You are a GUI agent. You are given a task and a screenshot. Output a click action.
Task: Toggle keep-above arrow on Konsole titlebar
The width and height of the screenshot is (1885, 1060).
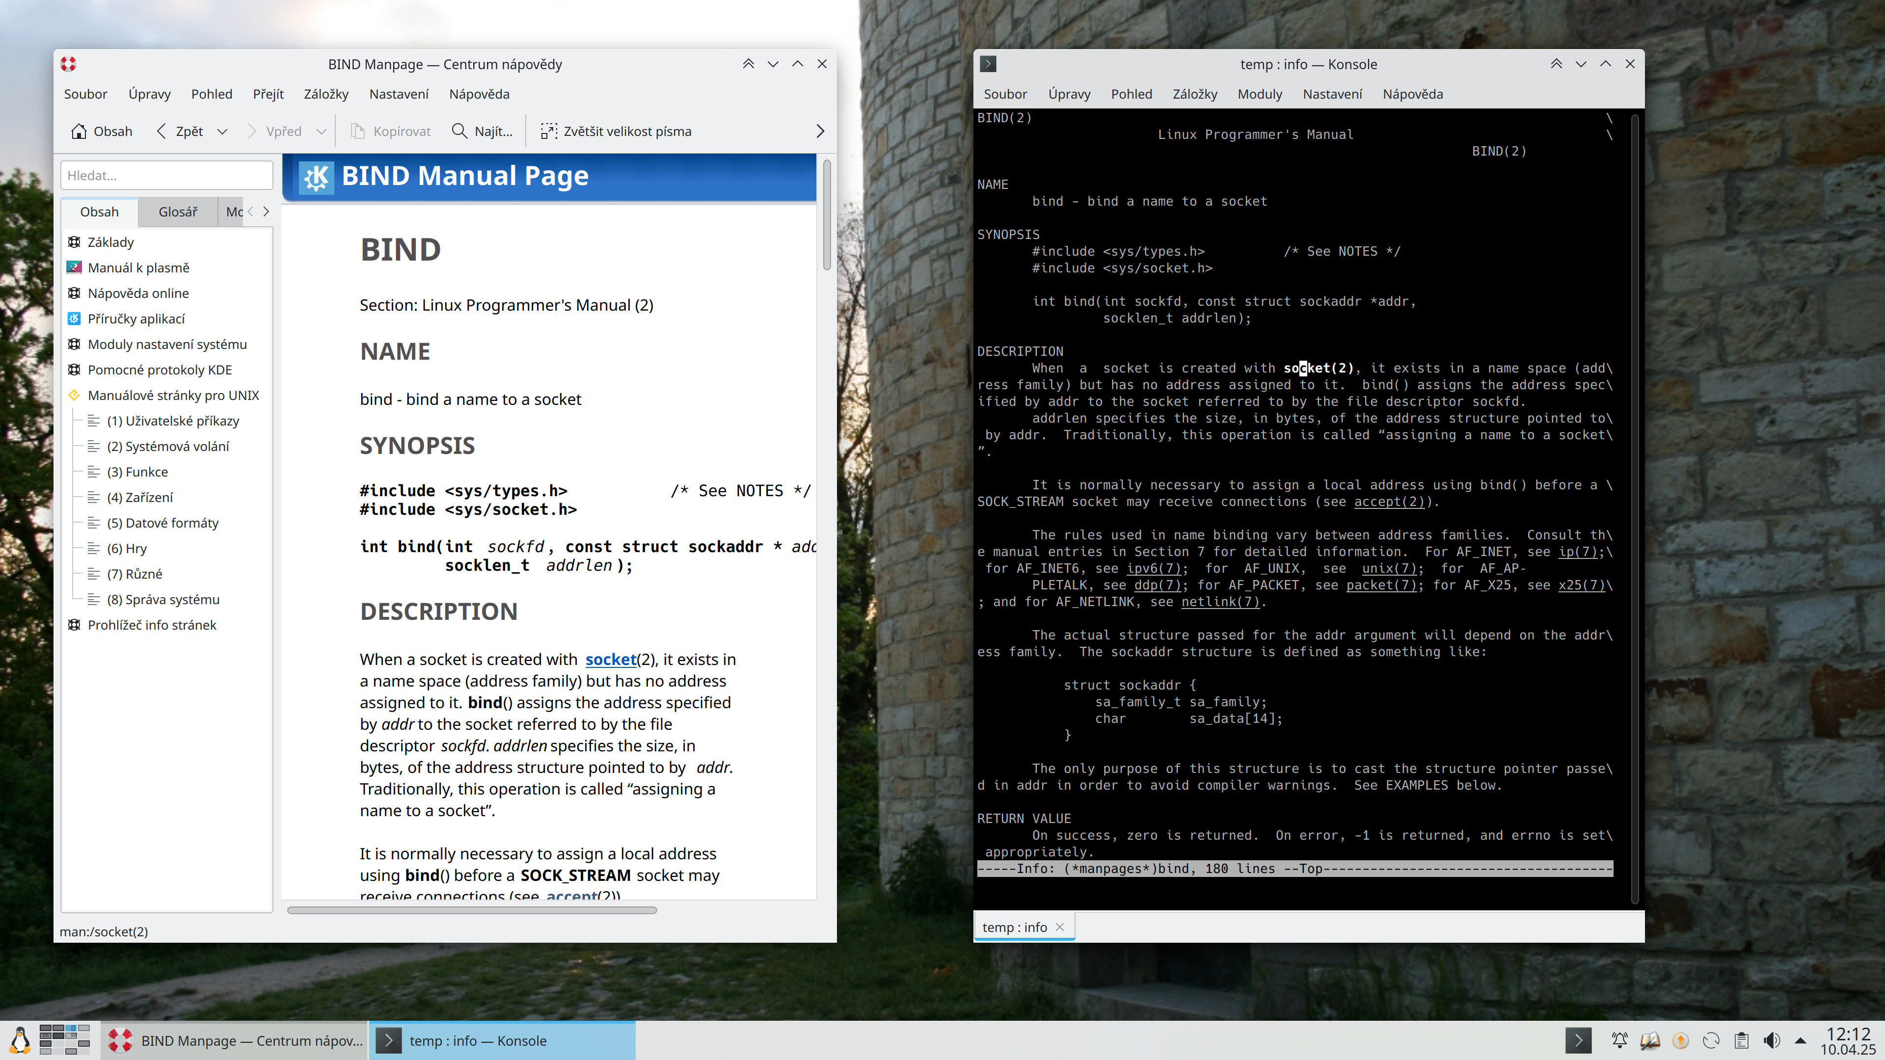[x=1556, y=64]
